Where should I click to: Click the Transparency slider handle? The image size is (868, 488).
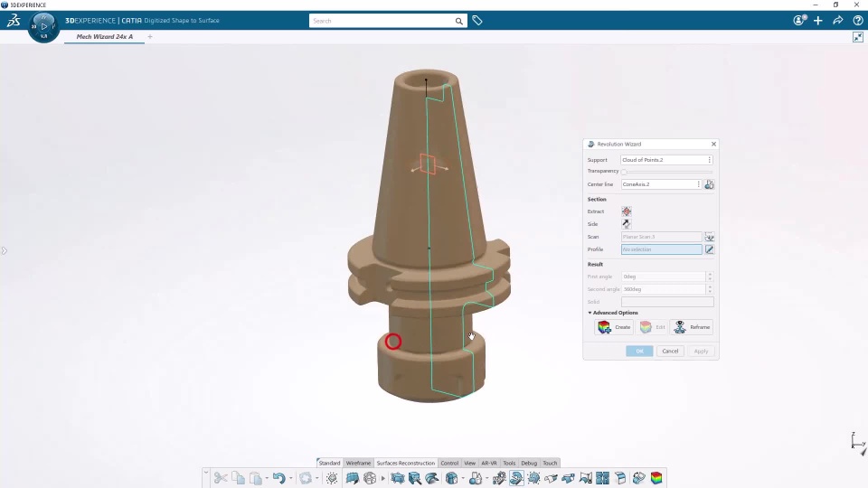pos(624,172)
